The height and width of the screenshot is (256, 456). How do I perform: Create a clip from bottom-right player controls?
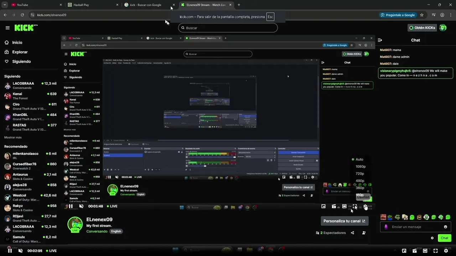point(415,251)
